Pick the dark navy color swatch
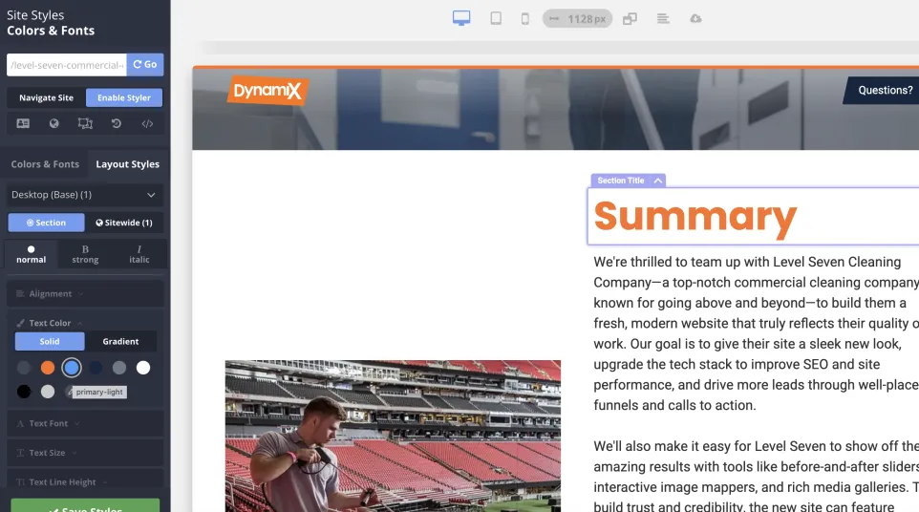919x512 pixels. tap(96, 368)
